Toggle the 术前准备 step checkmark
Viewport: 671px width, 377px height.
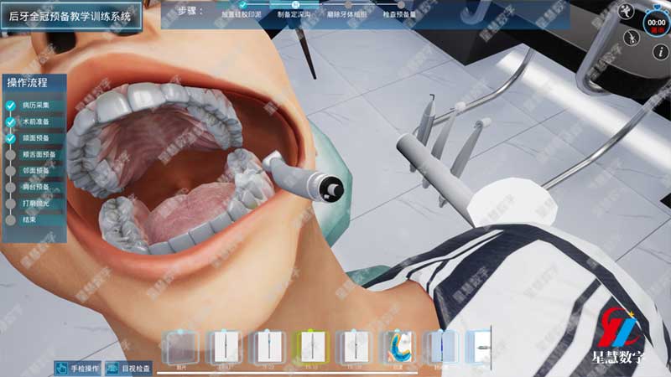coord(11,122)
